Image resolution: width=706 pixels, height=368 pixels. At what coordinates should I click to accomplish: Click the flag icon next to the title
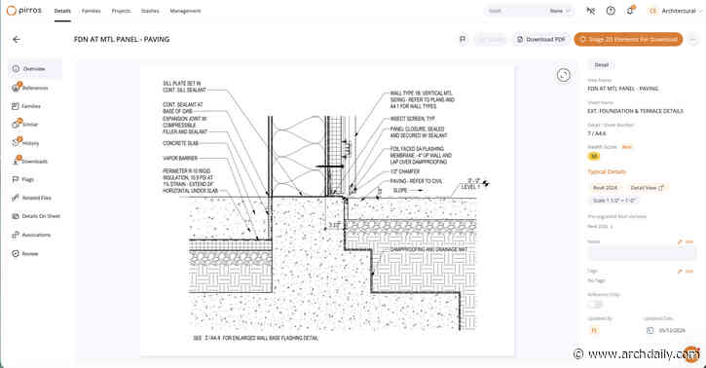(463, 40)
